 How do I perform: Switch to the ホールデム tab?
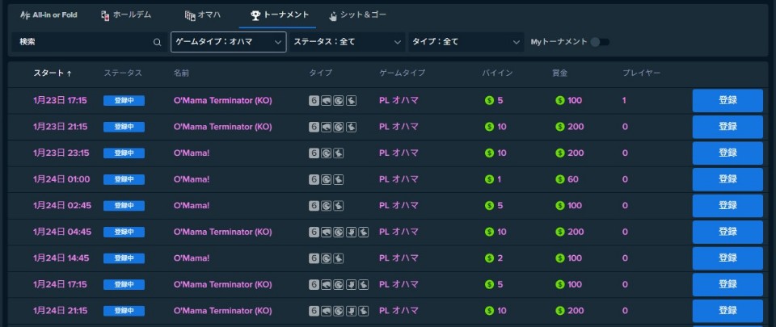click(126, 15)
